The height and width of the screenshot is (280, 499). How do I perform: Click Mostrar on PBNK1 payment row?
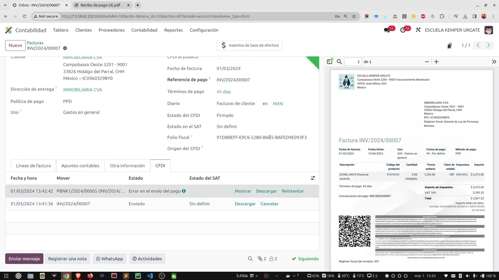[243, 191]
